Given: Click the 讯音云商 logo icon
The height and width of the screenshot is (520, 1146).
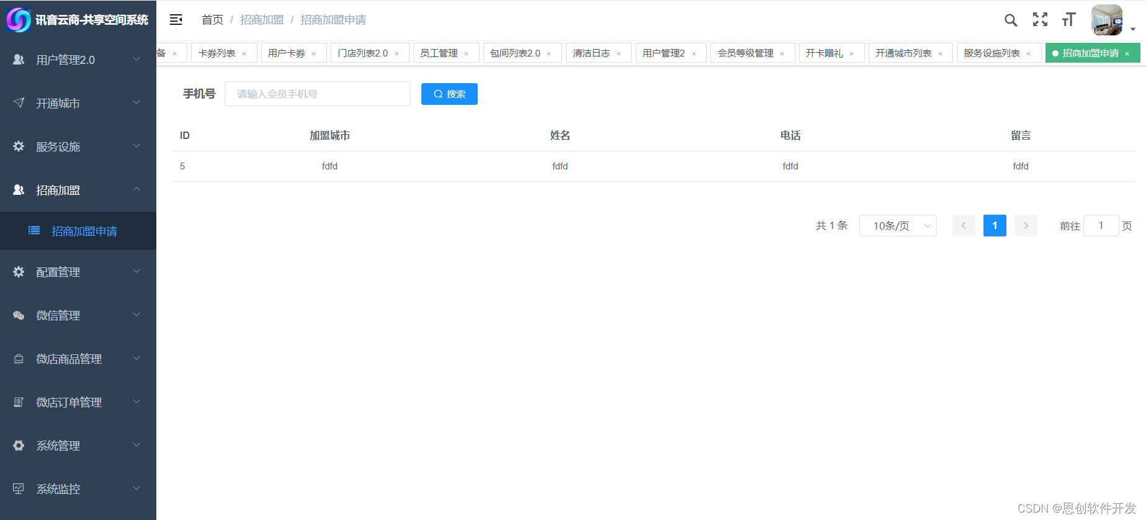Looking at the screenshot, I should click(19, 20).
